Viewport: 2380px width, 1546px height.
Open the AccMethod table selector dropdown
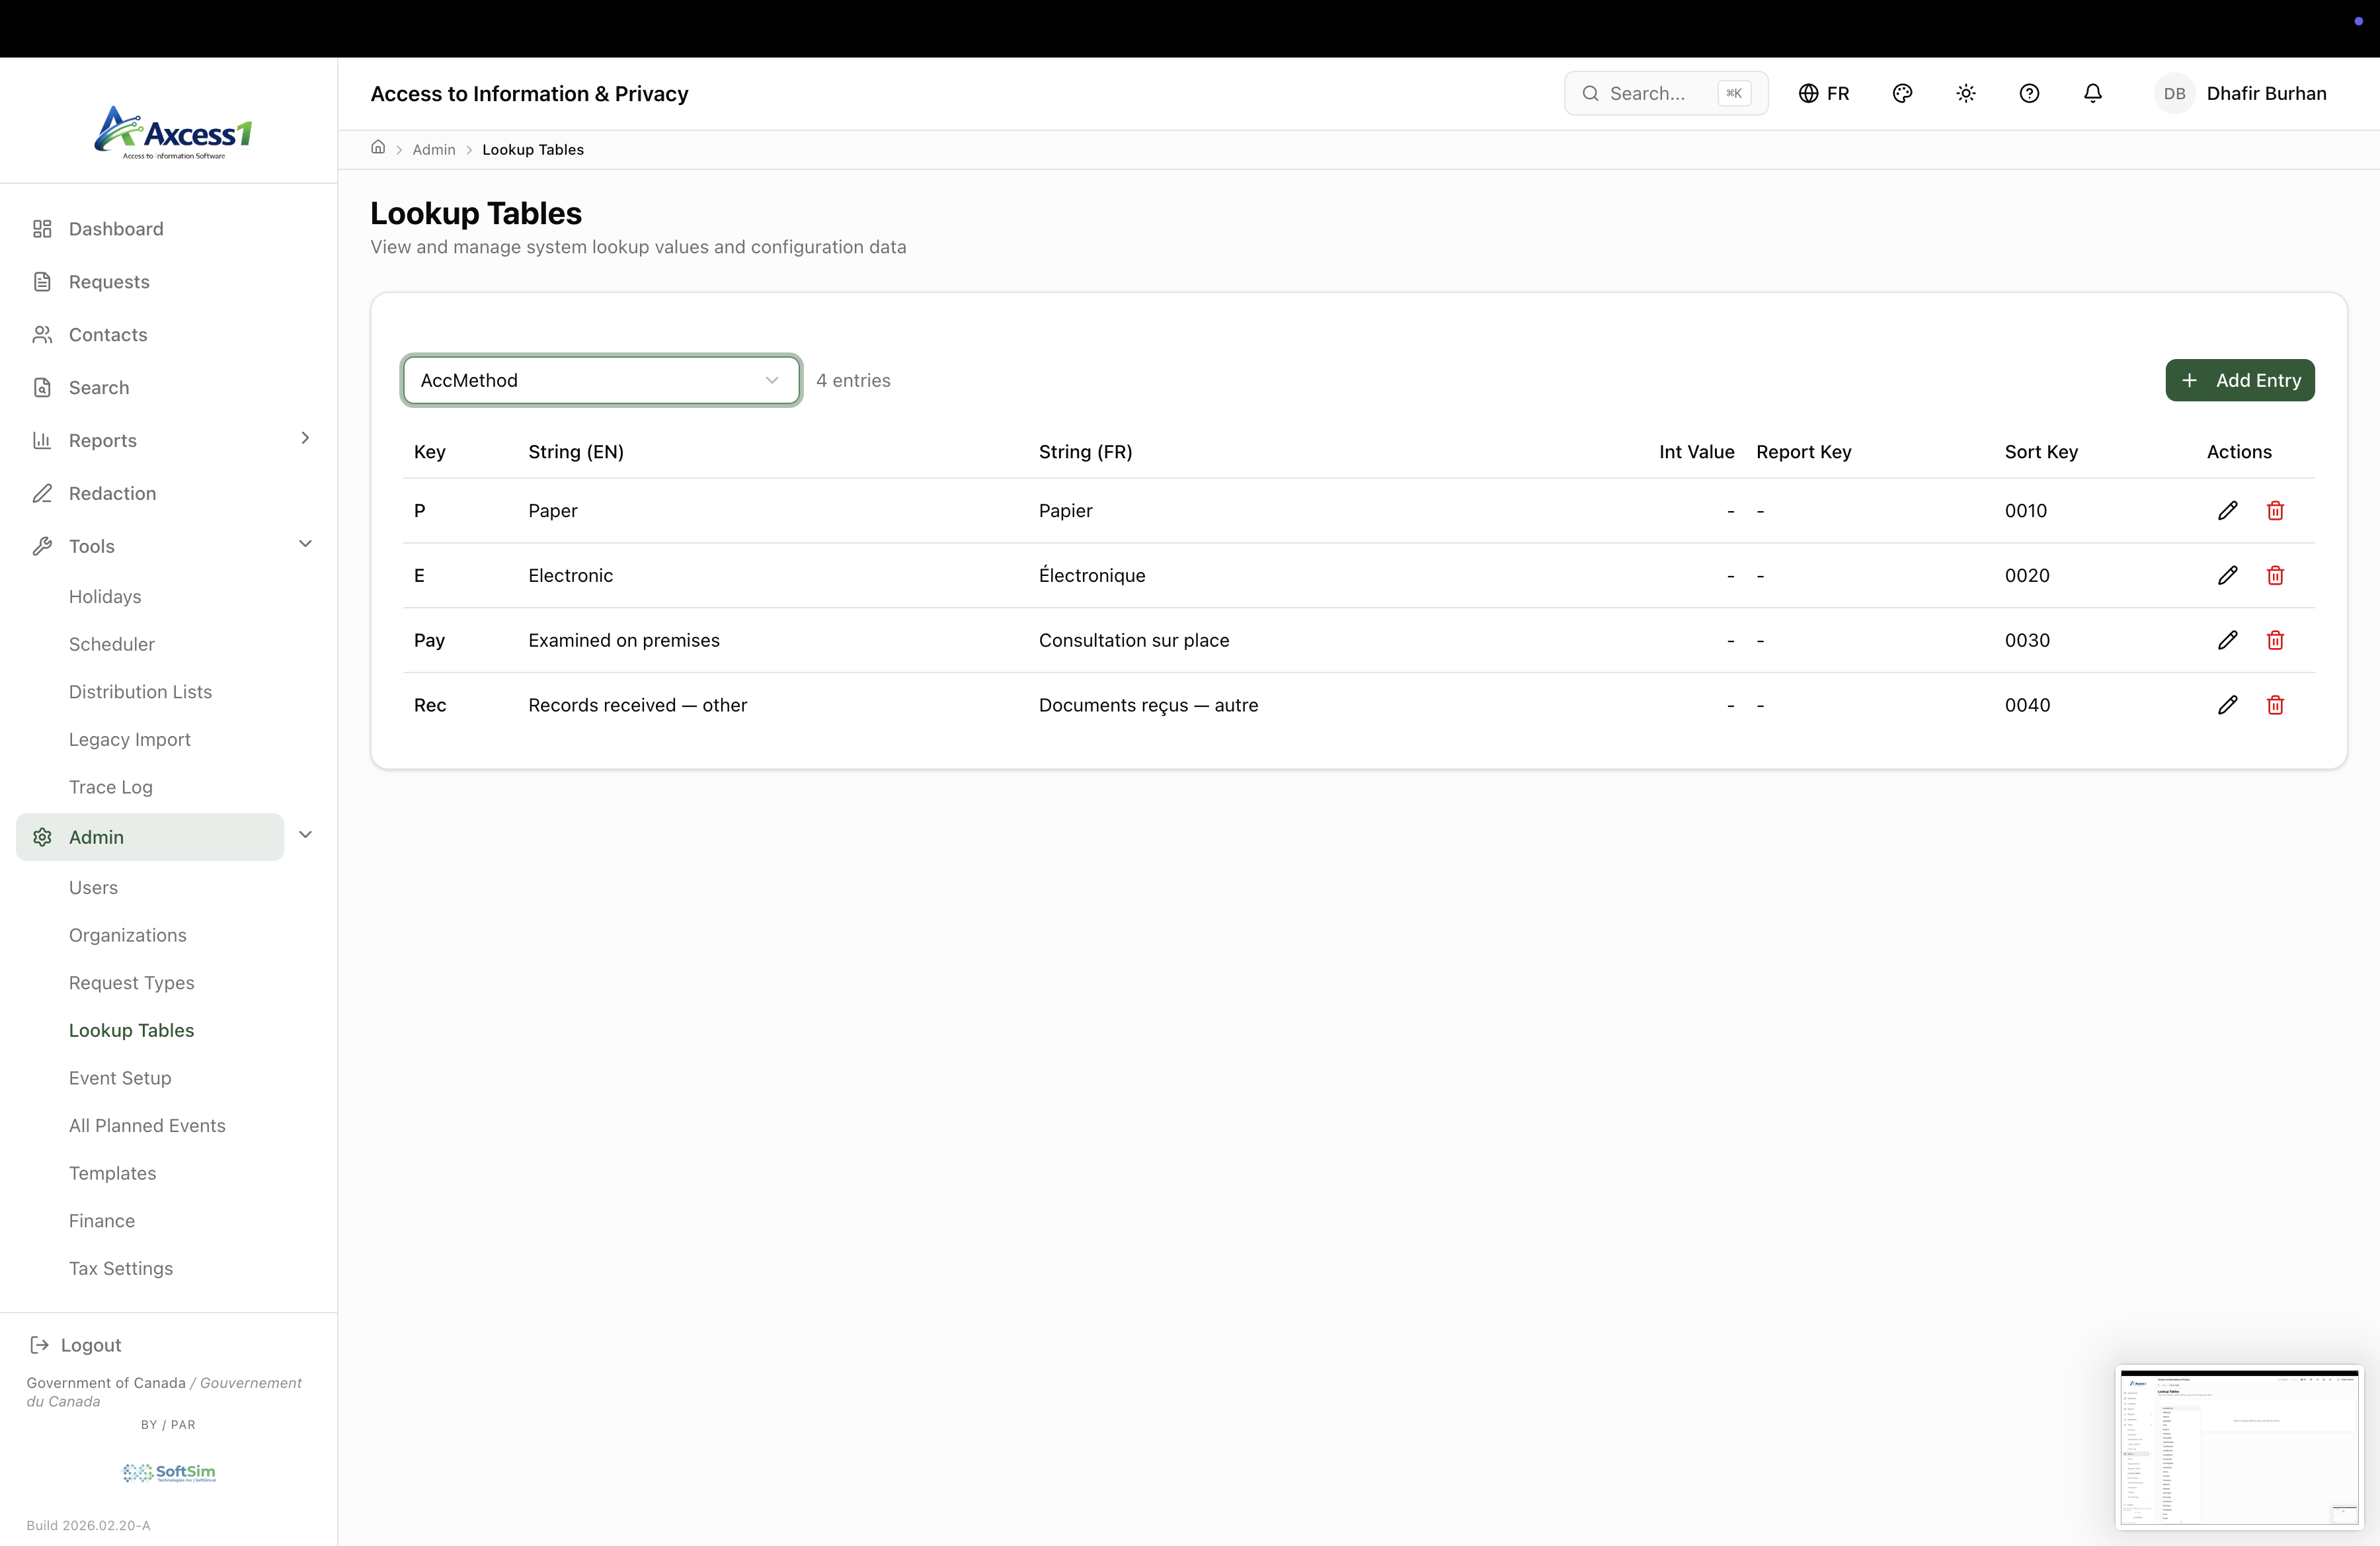click(x=600, y=381)
